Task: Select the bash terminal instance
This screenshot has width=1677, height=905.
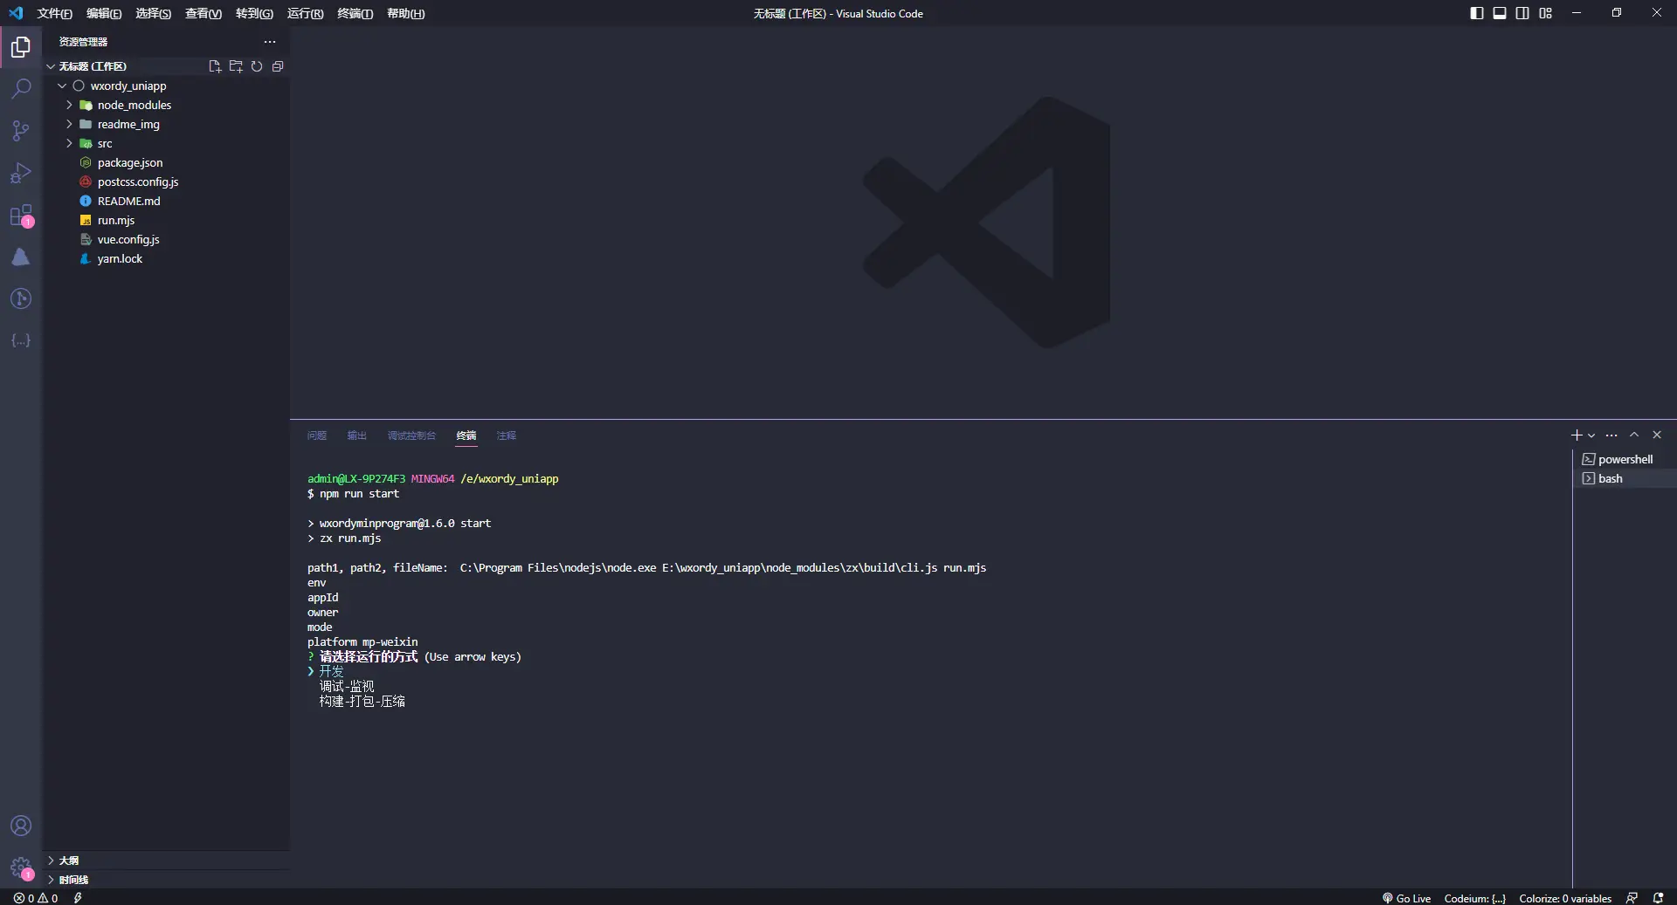Action: pyautogui.click(x=1625, y=478)
